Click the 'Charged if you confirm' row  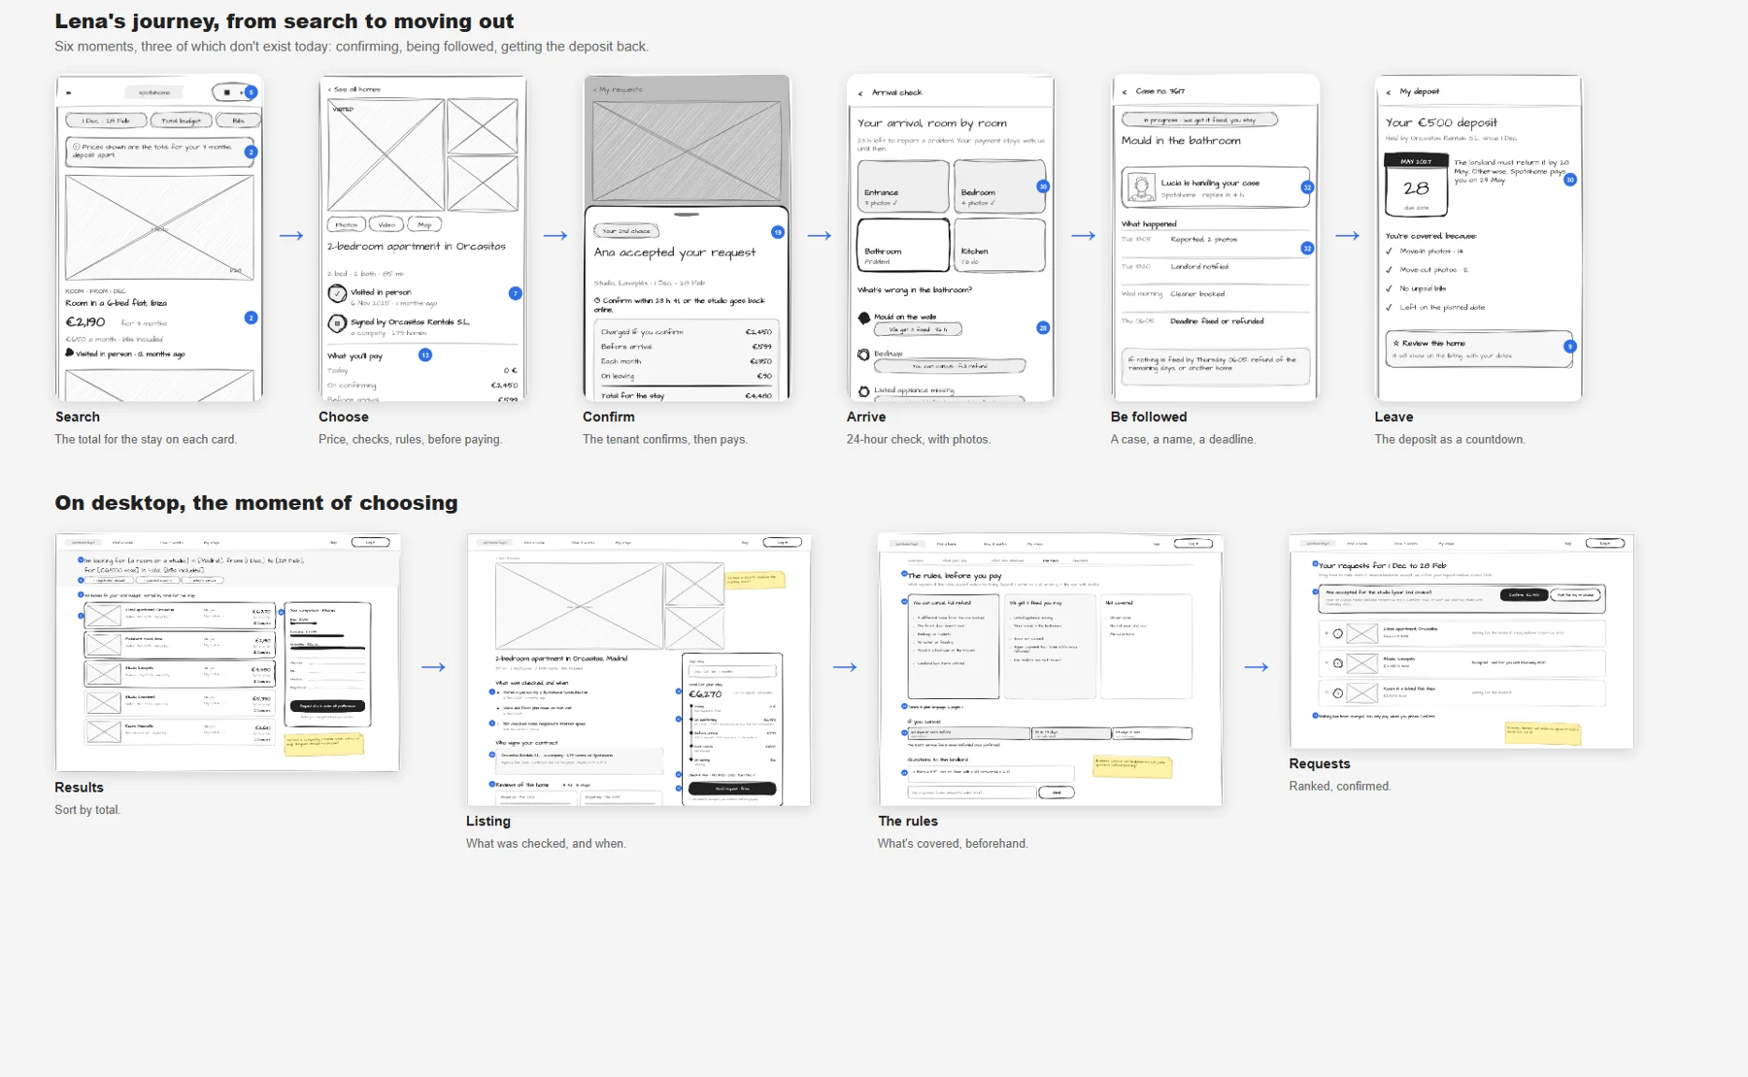pyautogui.click(x=687, y=332)
